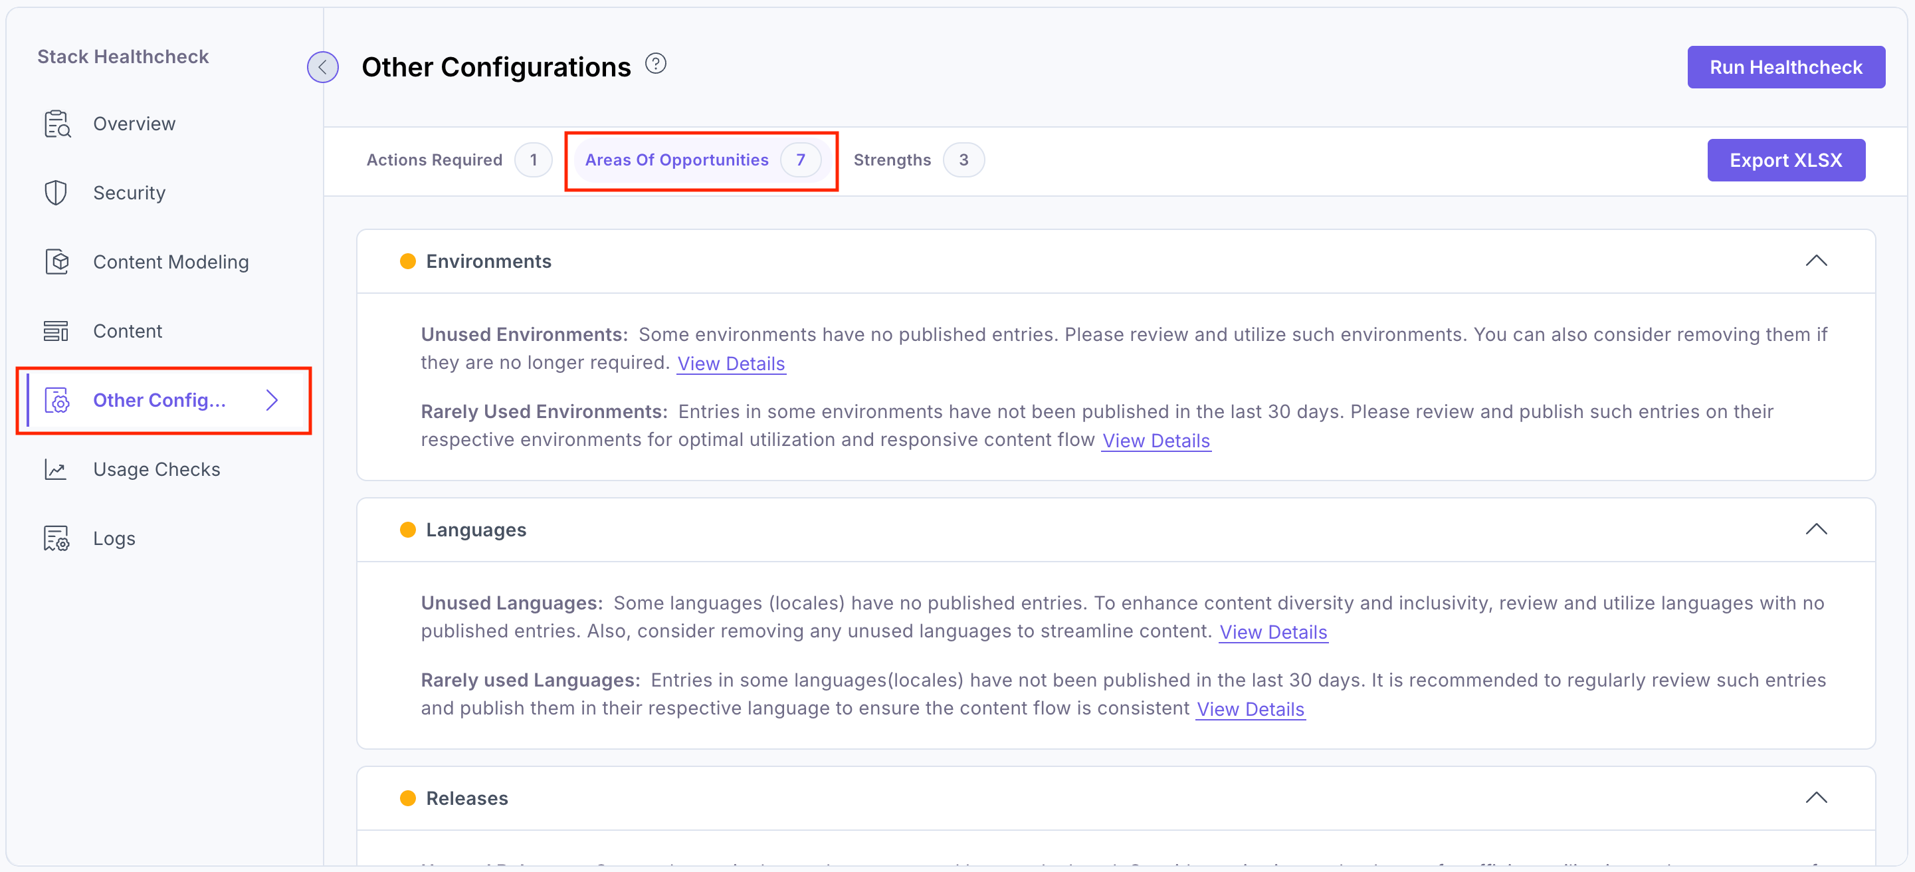Collapse the Environments section
The width and height of the screenshot is (1915, 872).
tap(1817, 260)
